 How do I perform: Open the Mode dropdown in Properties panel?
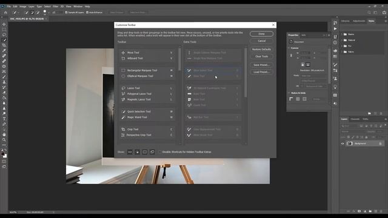click(313, 76)
